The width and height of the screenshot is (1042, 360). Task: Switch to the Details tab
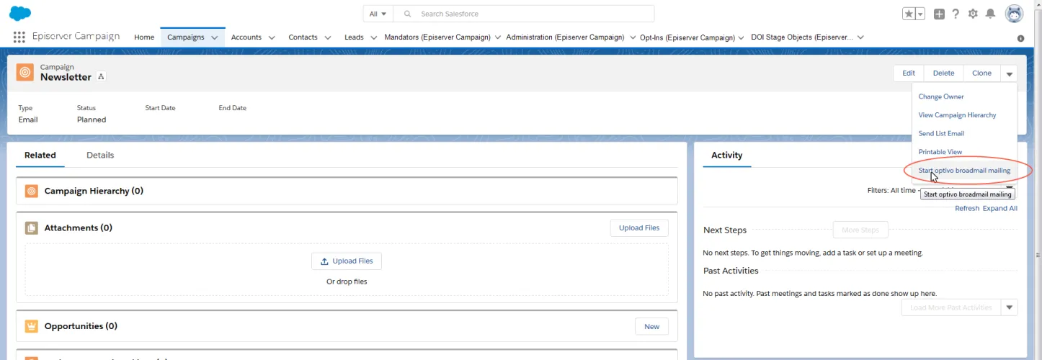coord(100,155)
